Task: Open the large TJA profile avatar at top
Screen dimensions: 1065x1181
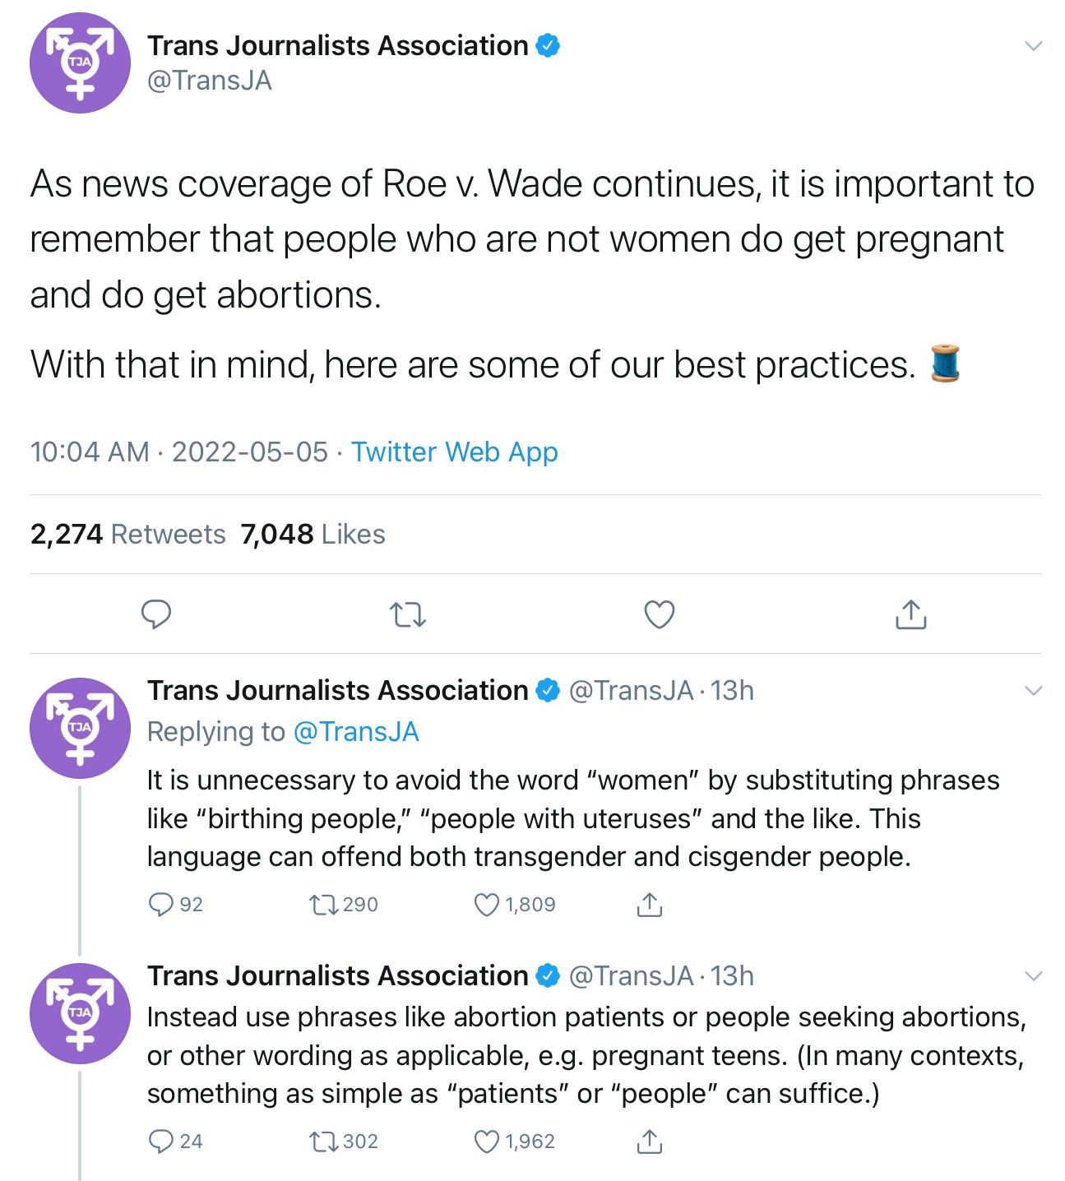Action: (80, 63)
